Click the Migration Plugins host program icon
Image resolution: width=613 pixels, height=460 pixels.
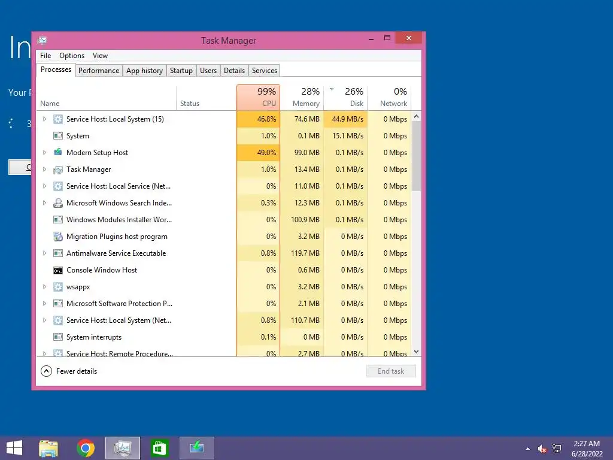click(x=58, y=237)
